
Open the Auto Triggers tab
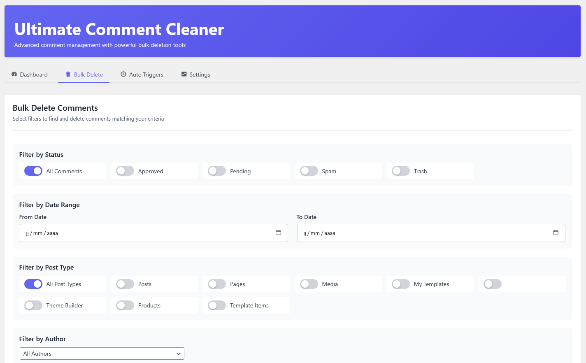click(142, 74)
